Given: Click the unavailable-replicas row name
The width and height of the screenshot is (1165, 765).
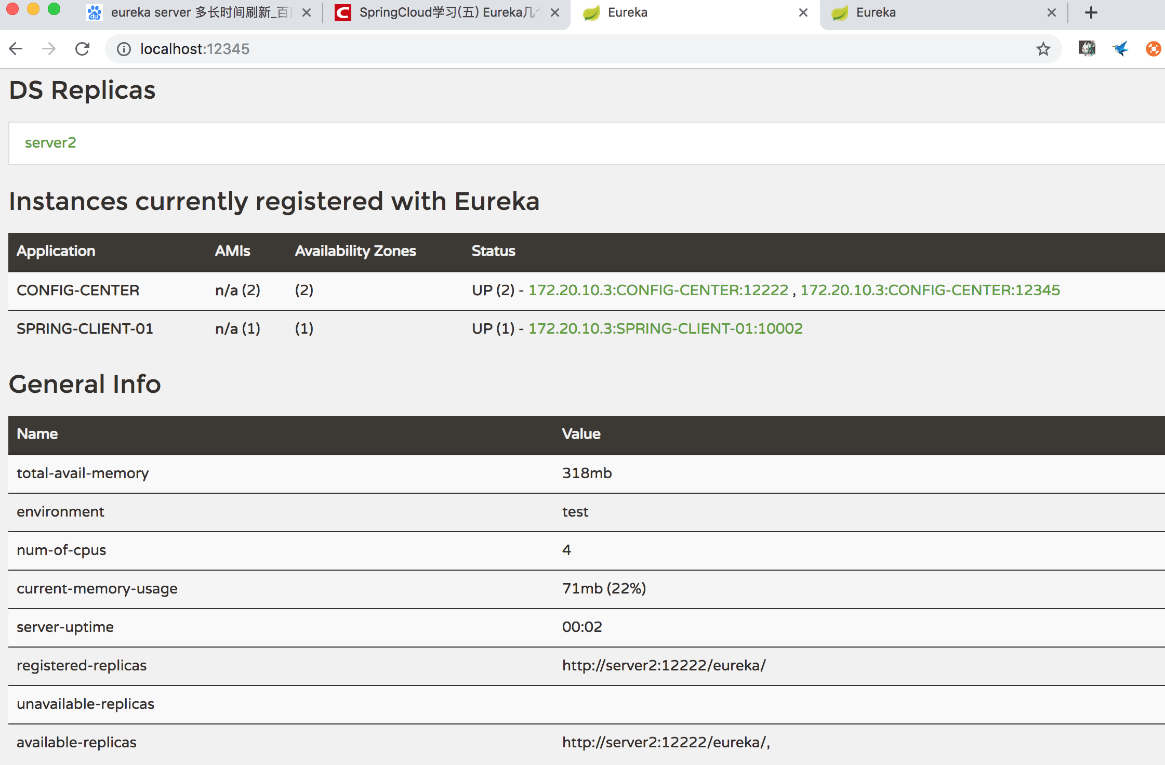Looking at the screenshot, I should (86, 704).
